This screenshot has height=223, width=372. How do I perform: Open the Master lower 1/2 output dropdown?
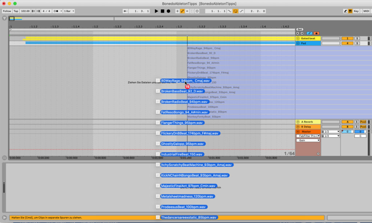(x=331, y=136)
